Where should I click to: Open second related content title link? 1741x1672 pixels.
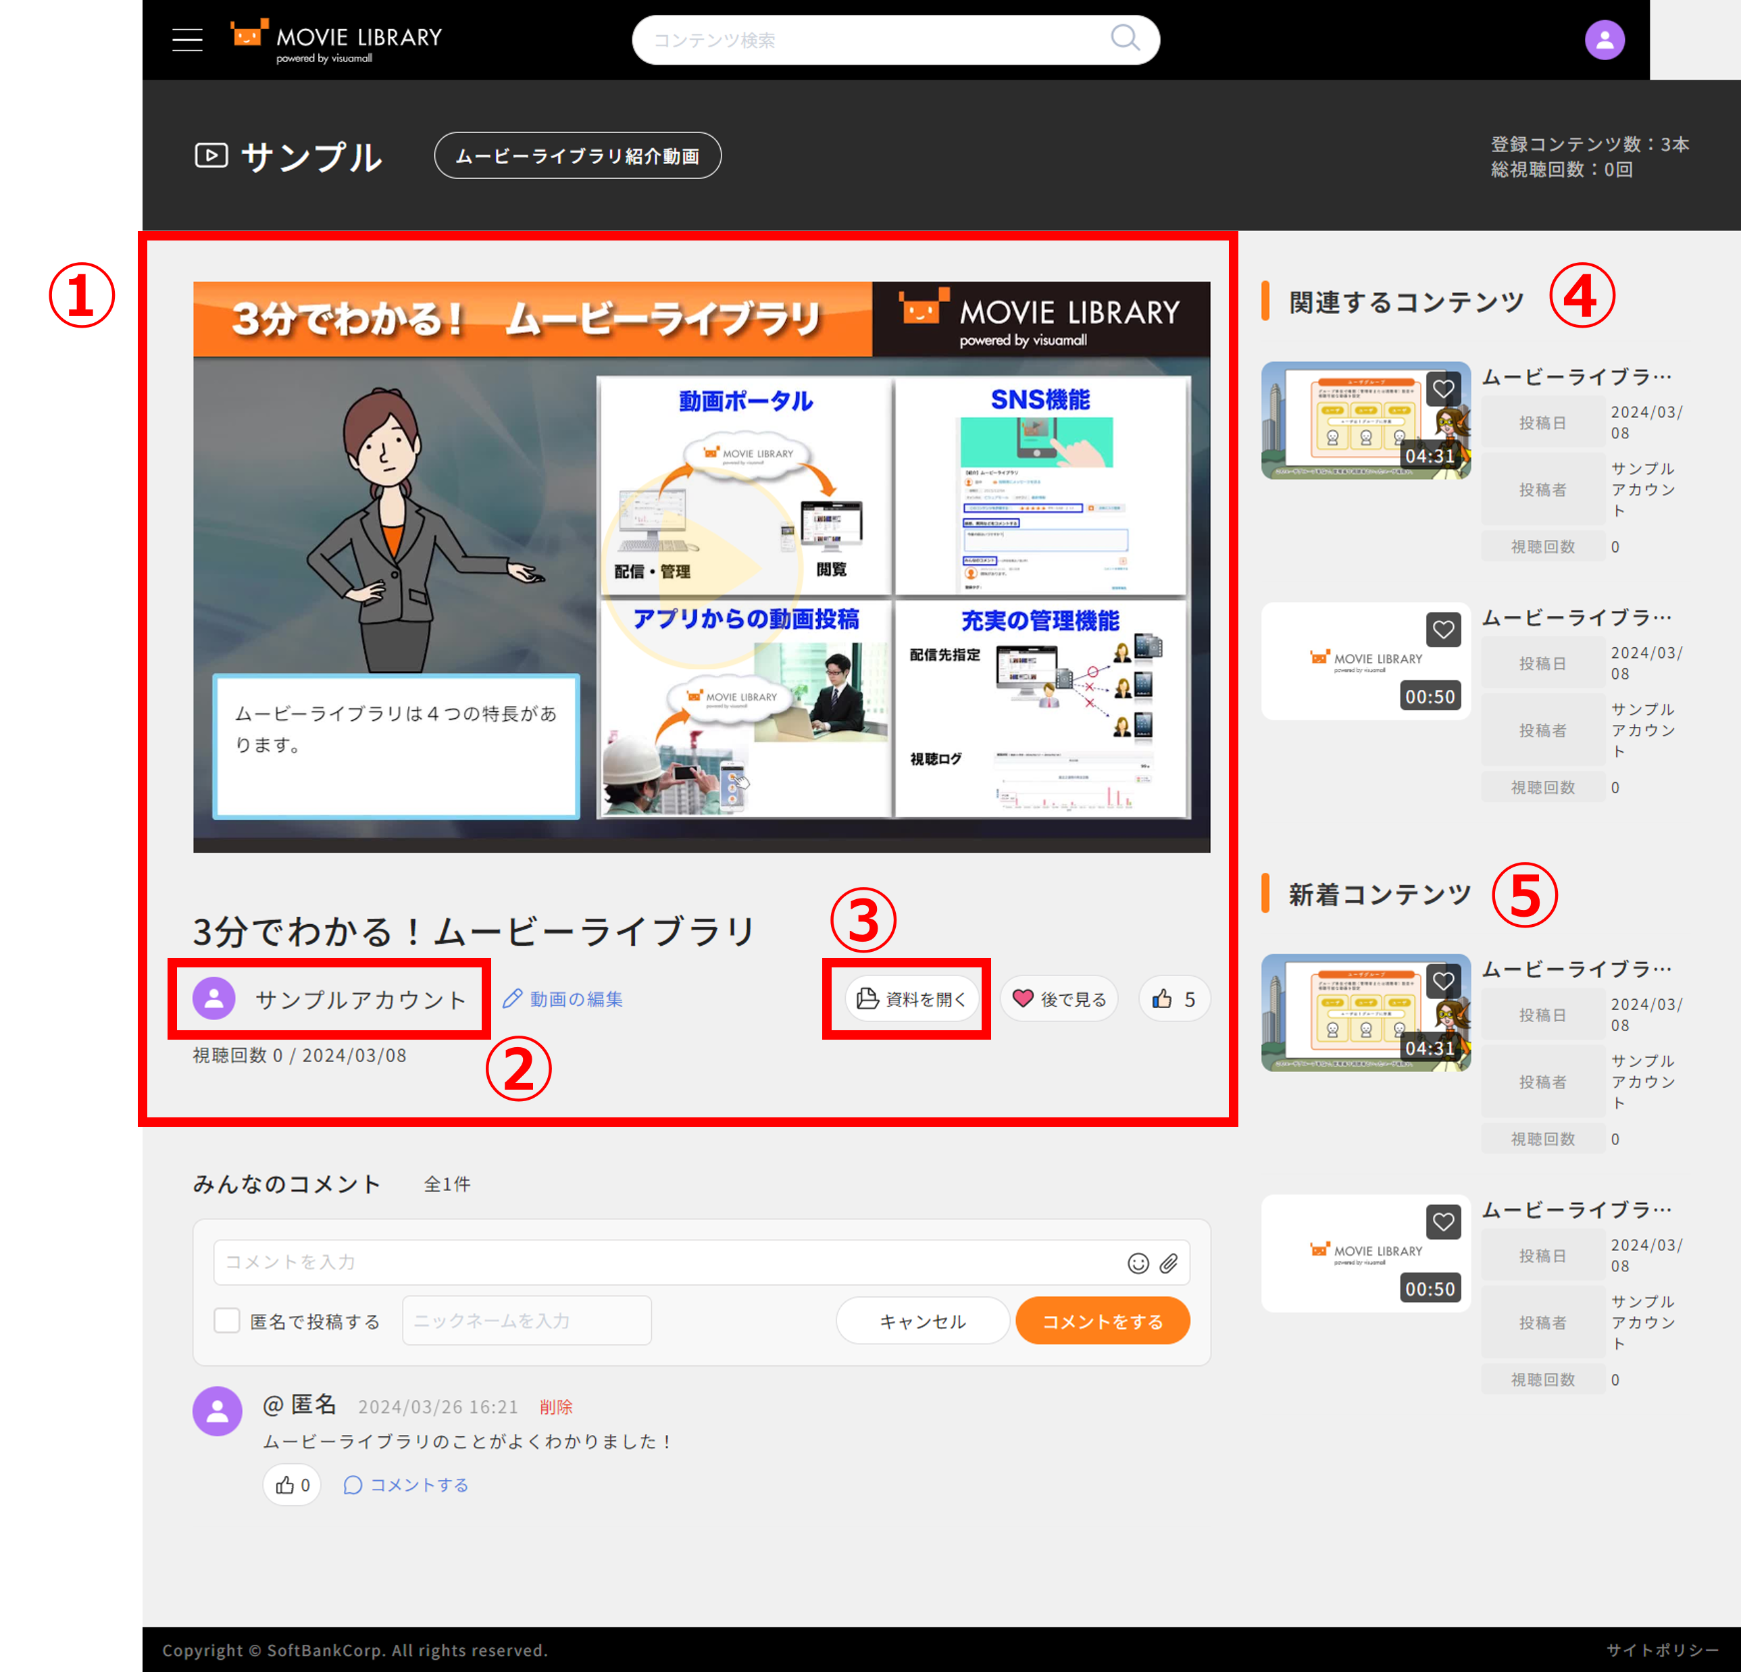click(x=1575, y=617)
